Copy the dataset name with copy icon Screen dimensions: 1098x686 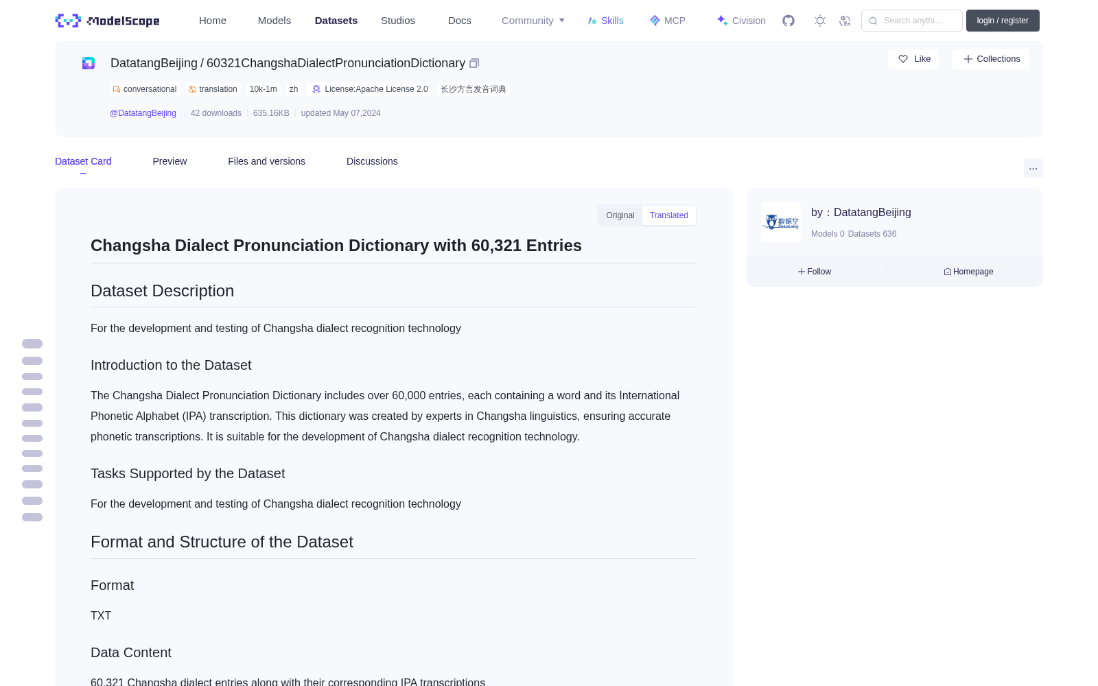(x=474, y=63)
